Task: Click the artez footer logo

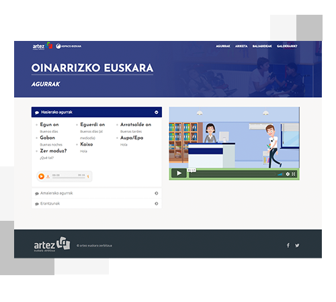Action: [52, 244]
